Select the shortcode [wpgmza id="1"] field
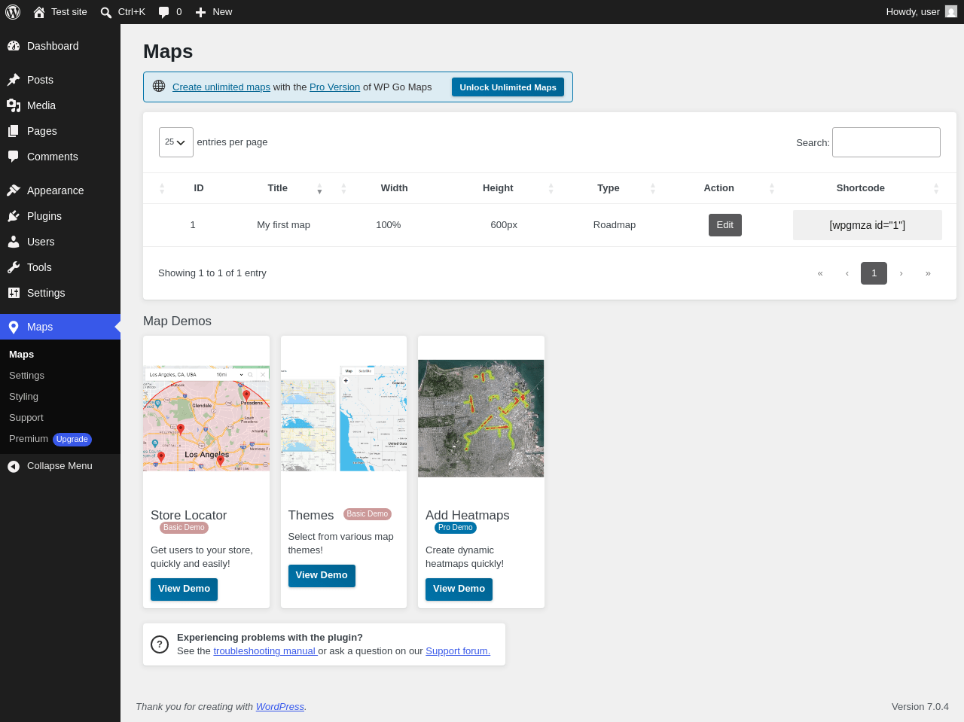The image size is (964, 722). coord(868,225)
